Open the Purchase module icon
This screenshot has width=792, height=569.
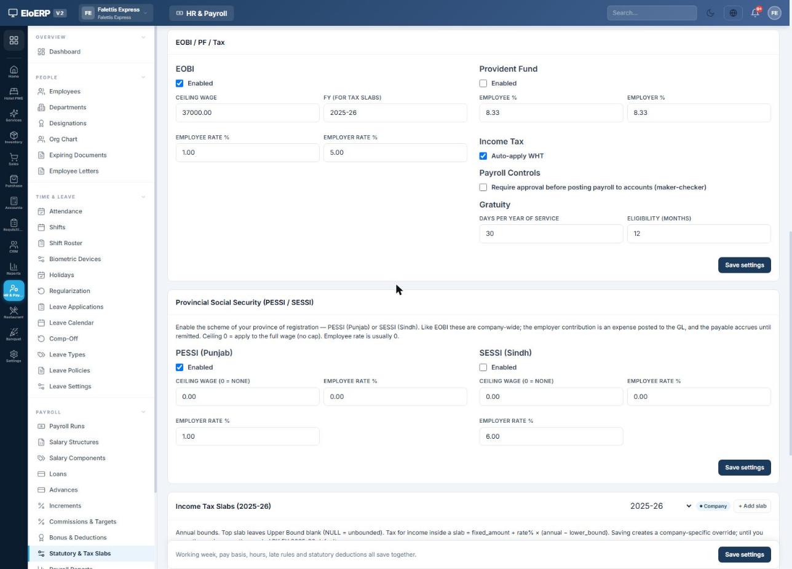tap(14, 181)
